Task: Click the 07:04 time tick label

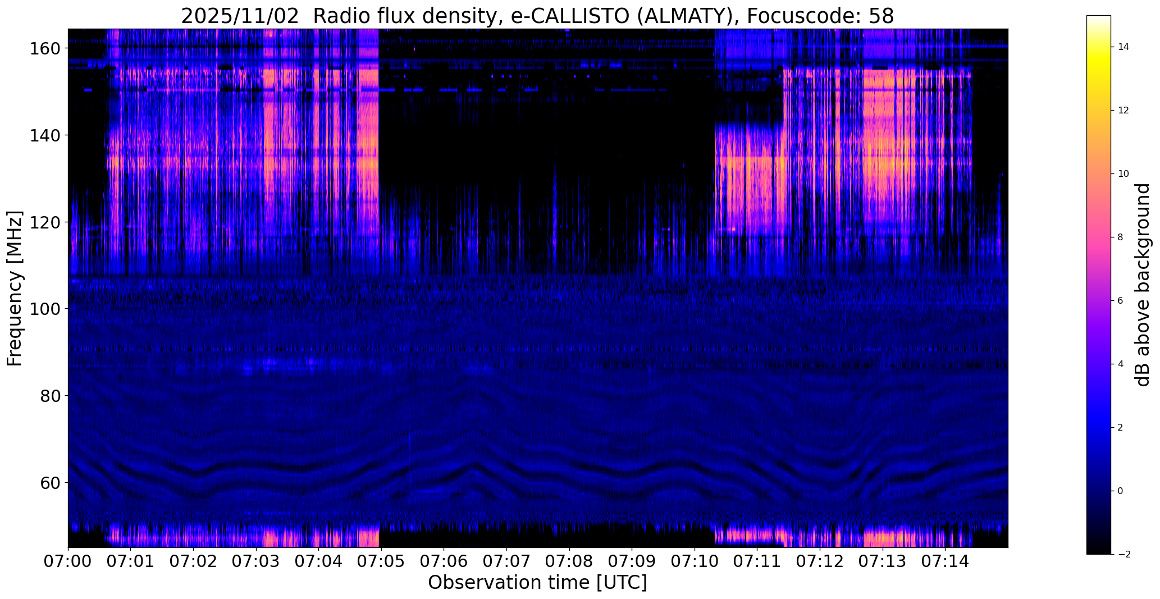Action: pyautogui.click(x=319, y=561)
